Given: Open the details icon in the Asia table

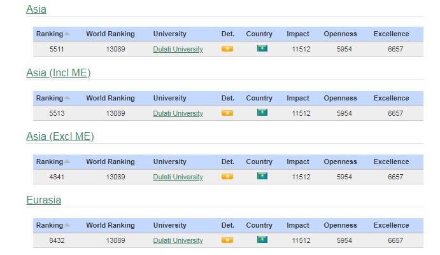Looking at the screenshot, I should (227, 49).
